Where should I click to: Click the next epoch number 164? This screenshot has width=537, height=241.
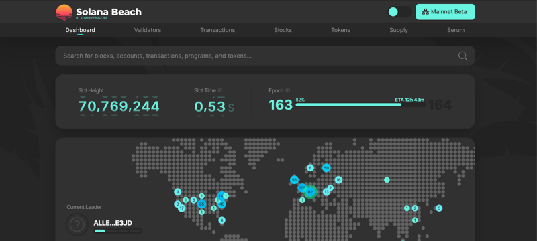440,105
